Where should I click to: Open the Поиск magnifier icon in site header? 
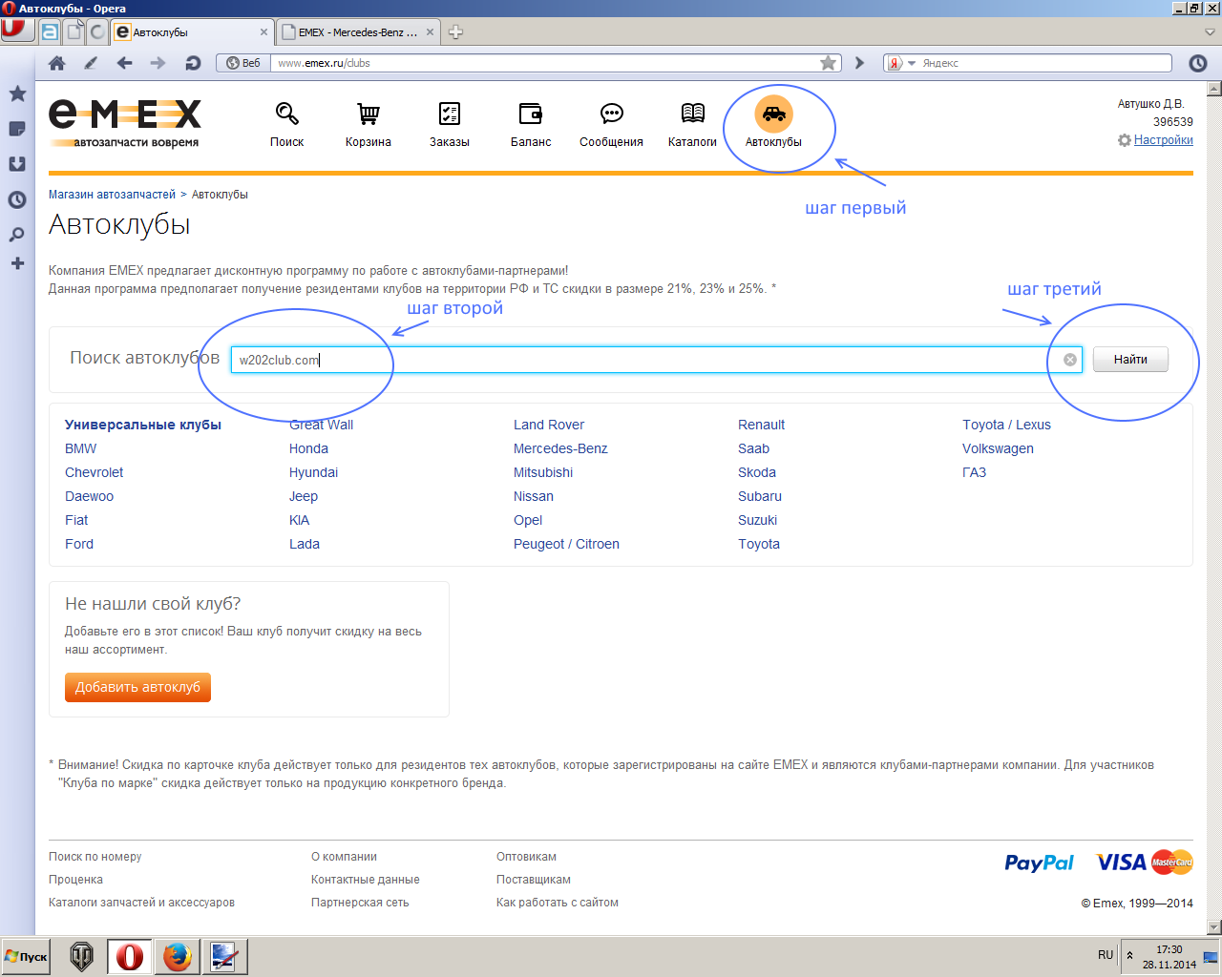[286, 114]
